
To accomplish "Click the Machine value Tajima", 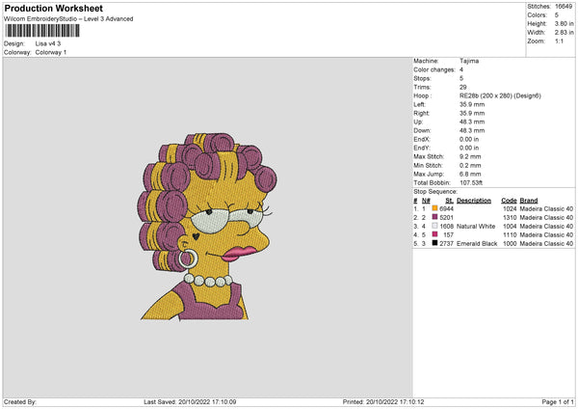I will (469, 61).
